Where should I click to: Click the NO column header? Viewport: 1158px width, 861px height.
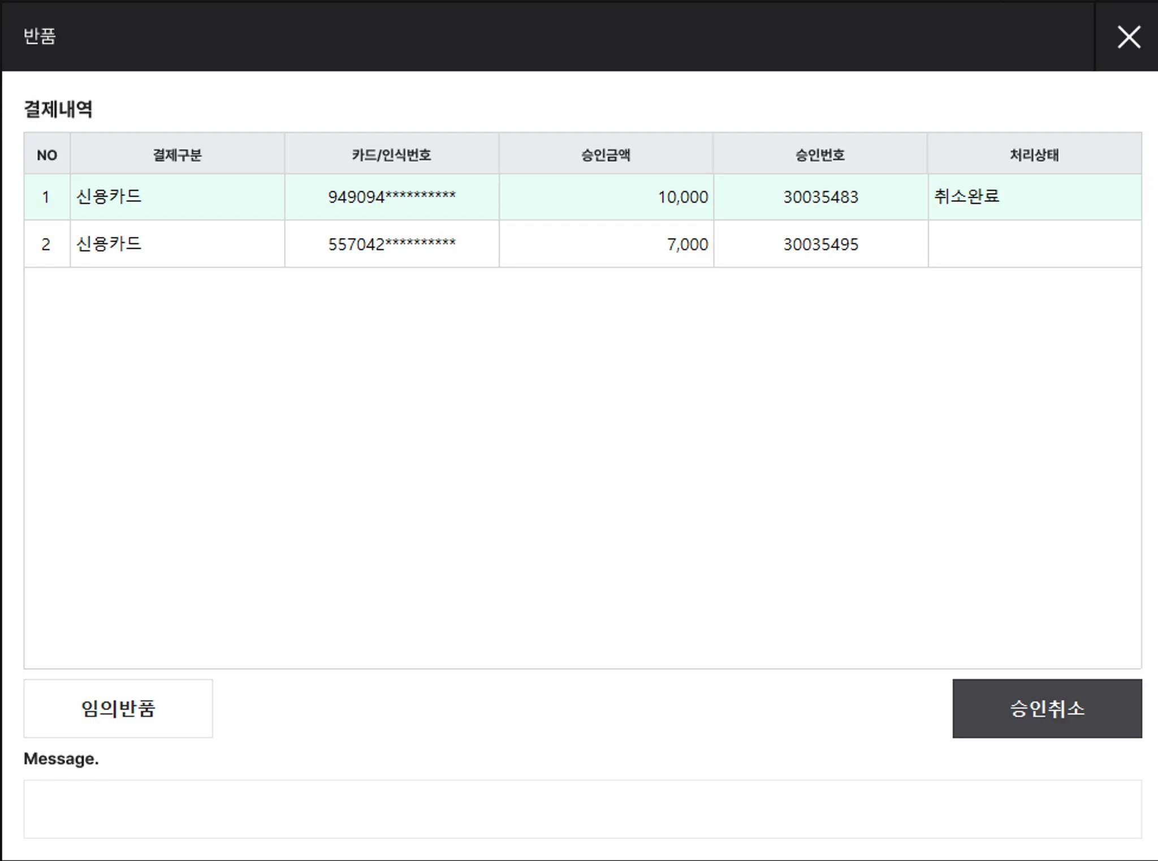click(47, 154)
